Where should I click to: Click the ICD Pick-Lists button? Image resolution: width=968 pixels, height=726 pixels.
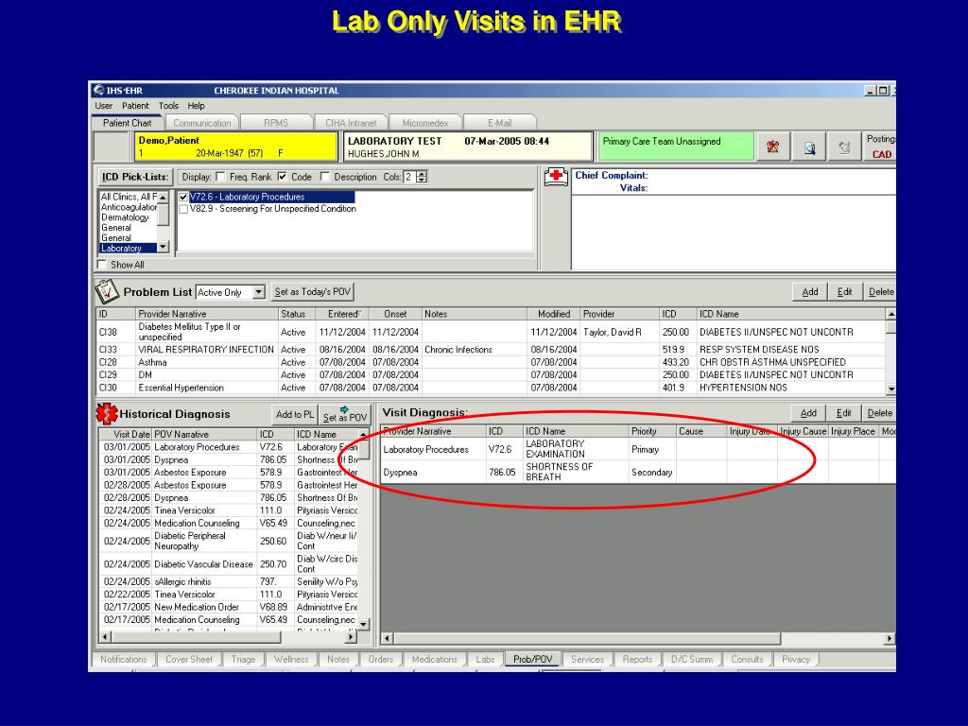tap(135, 177)
